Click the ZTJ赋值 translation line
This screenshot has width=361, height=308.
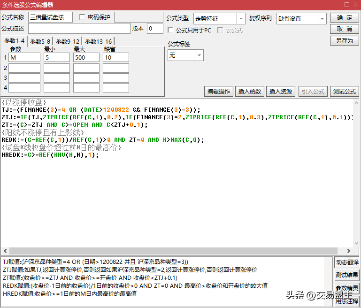click(130, 270)
